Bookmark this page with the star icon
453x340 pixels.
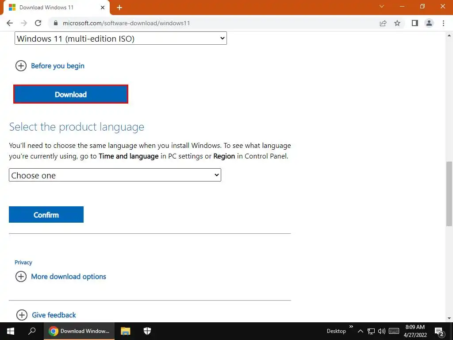[x=398, y=23]
